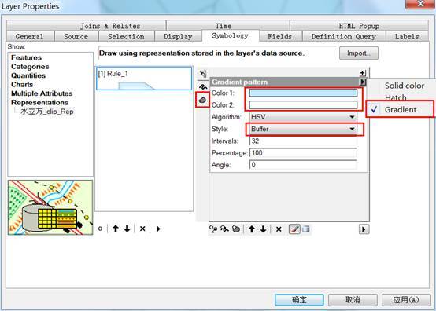This screenshot has height=311, width=436.
Task: Click add new marker layer icon
Action: pyautogui.click(x=213, y=229)
